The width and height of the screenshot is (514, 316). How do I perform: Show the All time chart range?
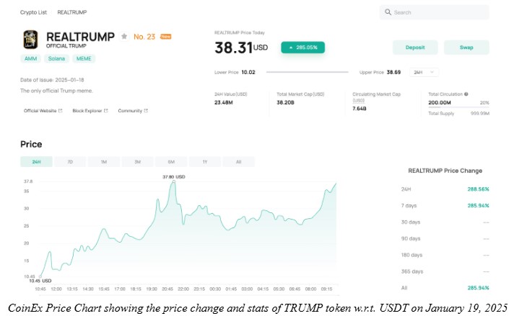[x=239, y=162]
